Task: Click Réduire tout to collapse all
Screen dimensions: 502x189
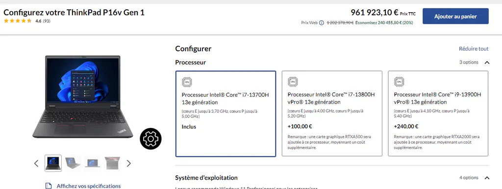Action: [x=474, y=49]
